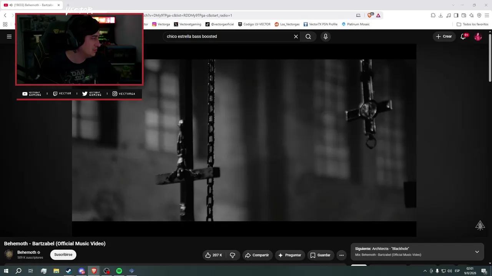The width and height of the screenshot is (492, 276).
Task: Click the tray microphone status icon
Action: click(437, 271)
